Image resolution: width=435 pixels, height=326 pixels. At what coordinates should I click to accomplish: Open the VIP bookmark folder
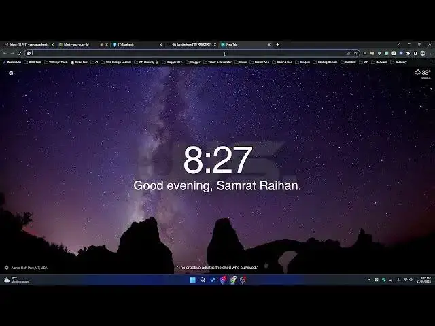click(364, 62)
